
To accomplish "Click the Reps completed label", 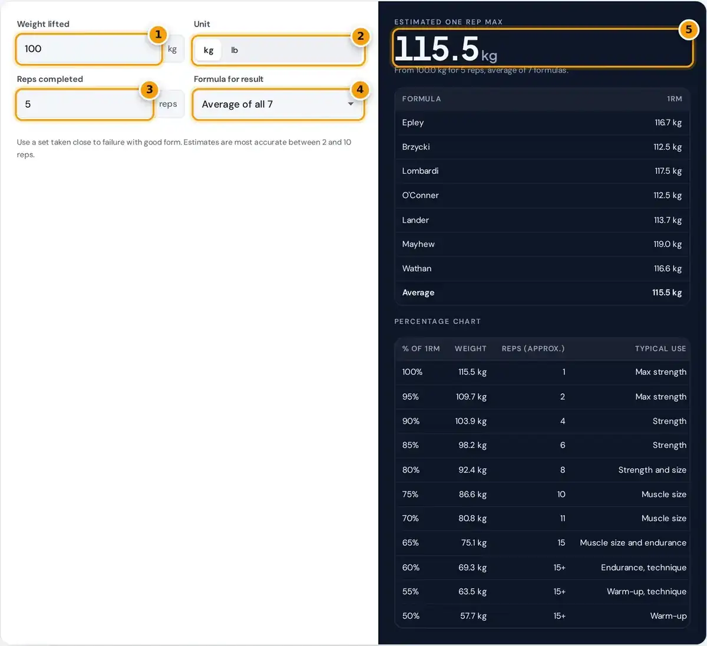I will (x=50, y=79).
